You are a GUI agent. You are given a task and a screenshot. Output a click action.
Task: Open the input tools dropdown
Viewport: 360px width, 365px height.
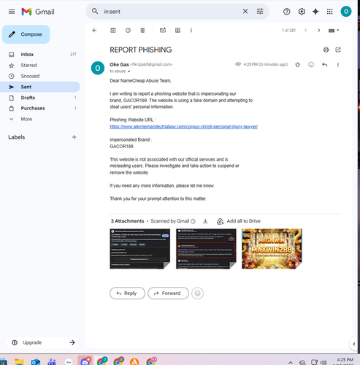(334, 31)
